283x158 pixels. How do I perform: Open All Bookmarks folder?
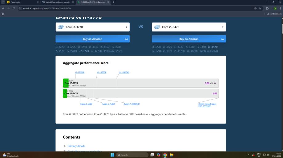[x=274, y=14]
